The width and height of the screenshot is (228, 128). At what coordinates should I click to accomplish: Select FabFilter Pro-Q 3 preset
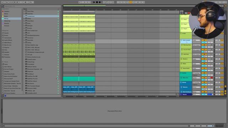32,79
